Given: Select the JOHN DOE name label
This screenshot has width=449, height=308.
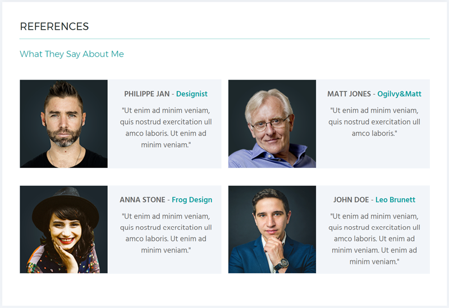Looking at the screenshot, I should coord(351,200).
